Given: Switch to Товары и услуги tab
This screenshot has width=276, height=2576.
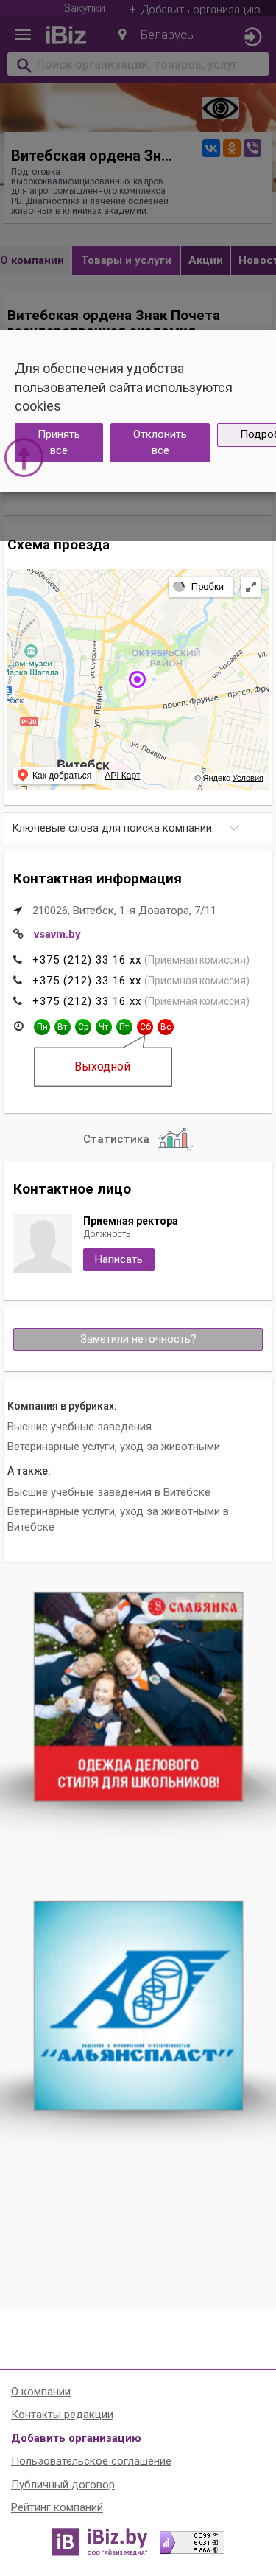Looking at the screenshot, I should tap(126, 260).
